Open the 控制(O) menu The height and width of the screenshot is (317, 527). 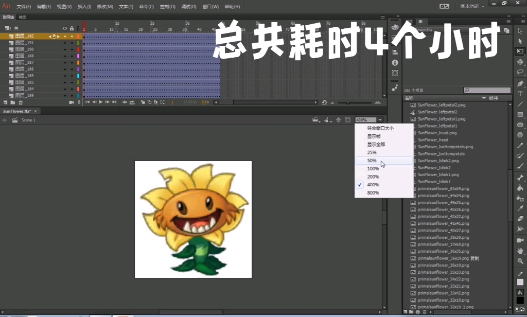click(x=167, y=7)
